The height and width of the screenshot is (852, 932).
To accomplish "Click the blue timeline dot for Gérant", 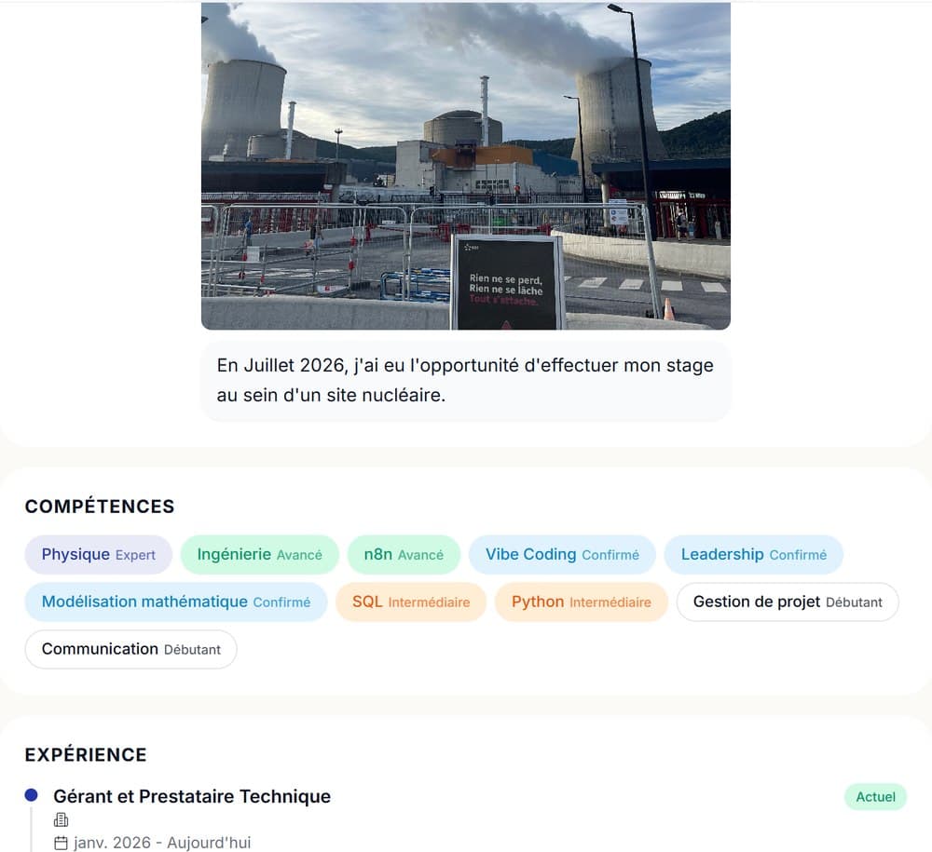I will pyautogui.click(x=32, y=795).
